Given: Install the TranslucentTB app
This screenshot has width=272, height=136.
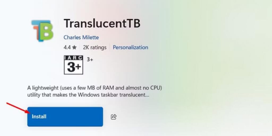Looking at the screenshot, I should 65,117.
